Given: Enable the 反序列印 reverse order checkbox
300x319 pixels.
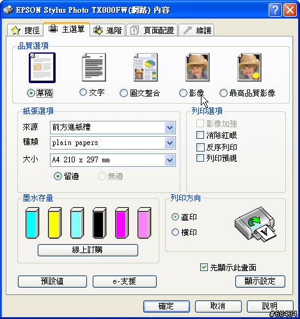Looking at the screenshot, I should pyautogui.click(x=200, y=147).
